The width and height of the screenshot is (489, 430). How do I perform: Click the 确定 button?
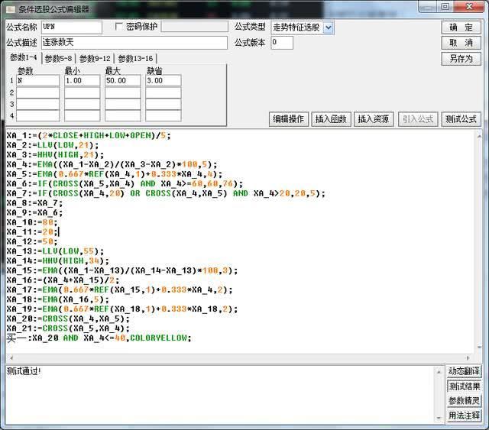coord(461,27)
